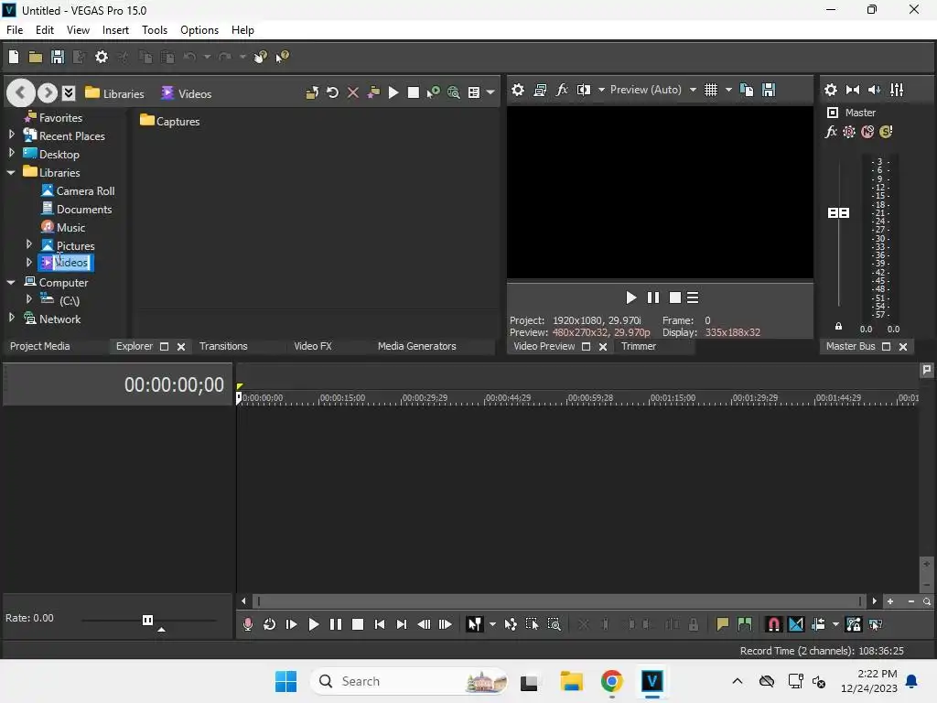Open Preview (Auto) quality dropdown
Image resolution: width=937 pixels, height=703 pixels.
[x=693, y=90]
